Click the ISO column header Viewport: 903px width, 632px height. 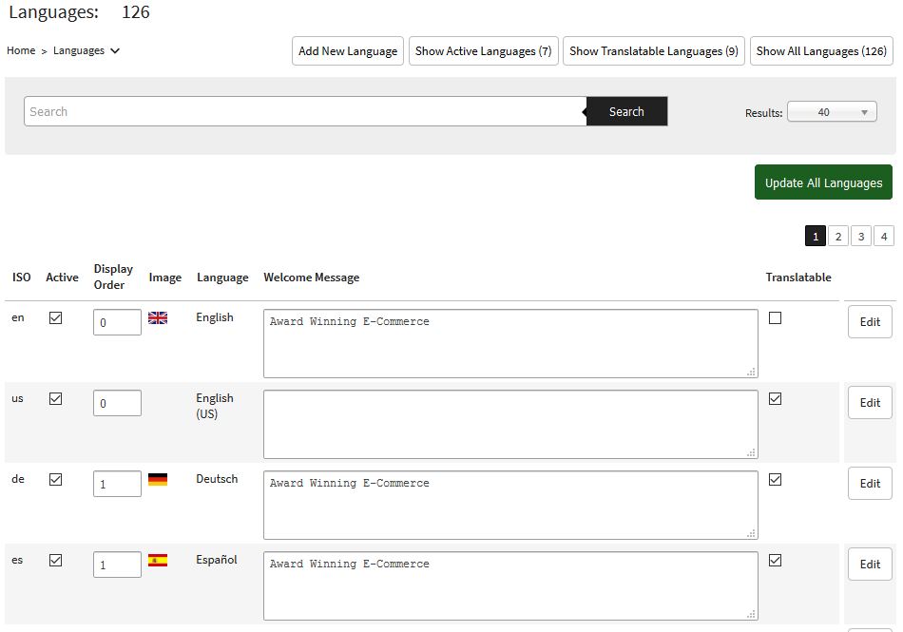pos(21,277)
